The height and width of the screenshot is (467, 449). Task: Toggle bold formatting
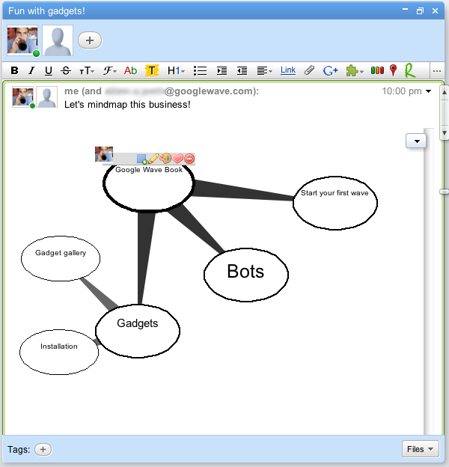(x=14, y=70)
